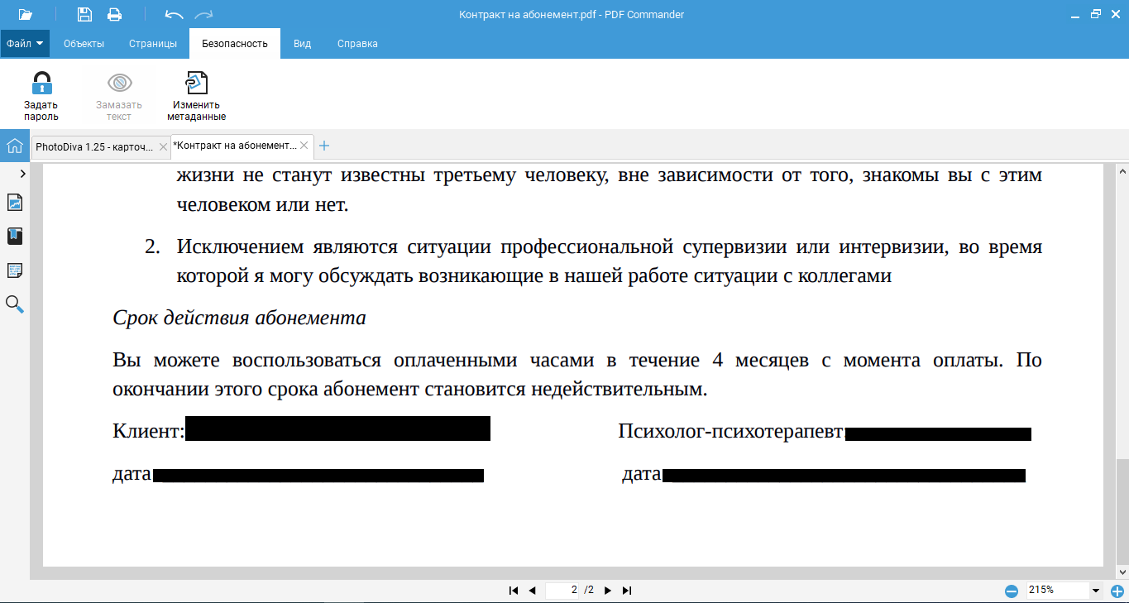Go to the home screen icon
The height and width of the screenshot is (603, 1129).
click(14, 146)
